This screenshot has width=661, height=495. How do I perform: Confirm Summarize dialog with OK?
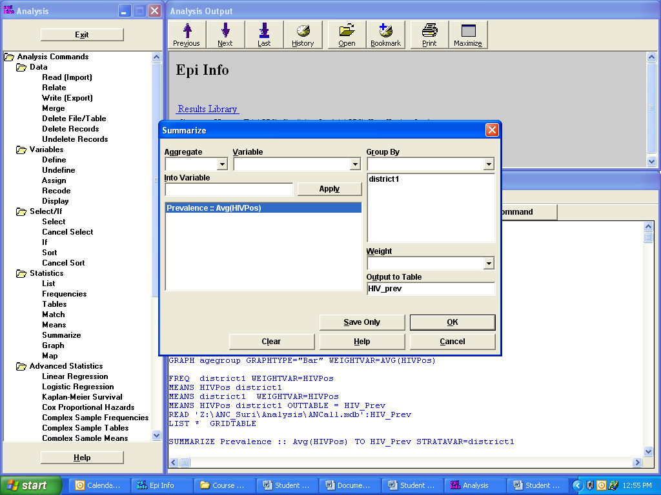pyautogui.click(x=453, y=322)
